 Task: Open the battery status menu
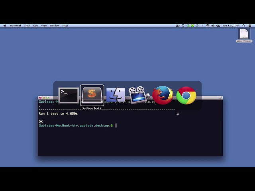tap(218, 25)
